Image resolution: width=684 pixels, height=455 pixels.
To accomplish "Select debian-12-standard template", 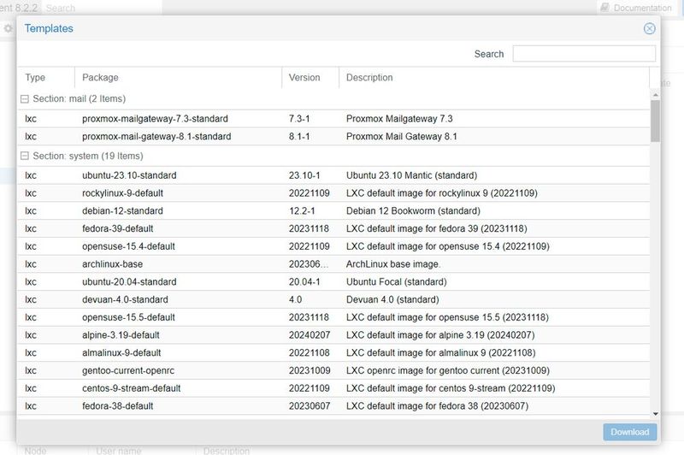I will [333, 210].
